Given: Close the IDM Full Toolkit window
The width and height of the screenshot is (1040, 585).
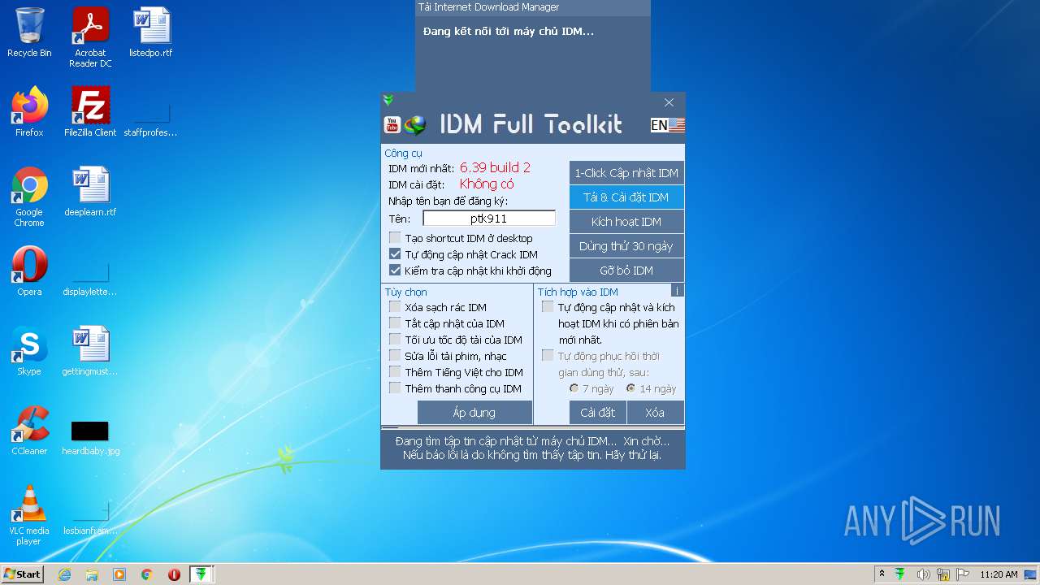Looking at the screenshot, I should pos(669,102).
